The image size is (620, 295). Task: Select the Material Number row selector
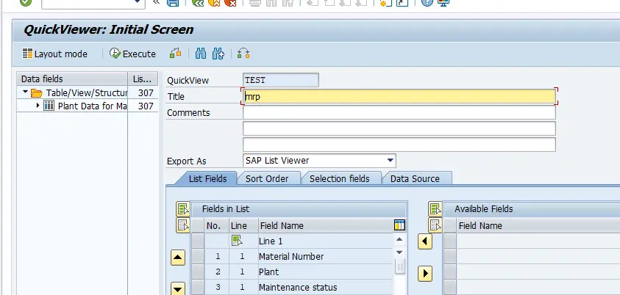click(x=198, y=257)
